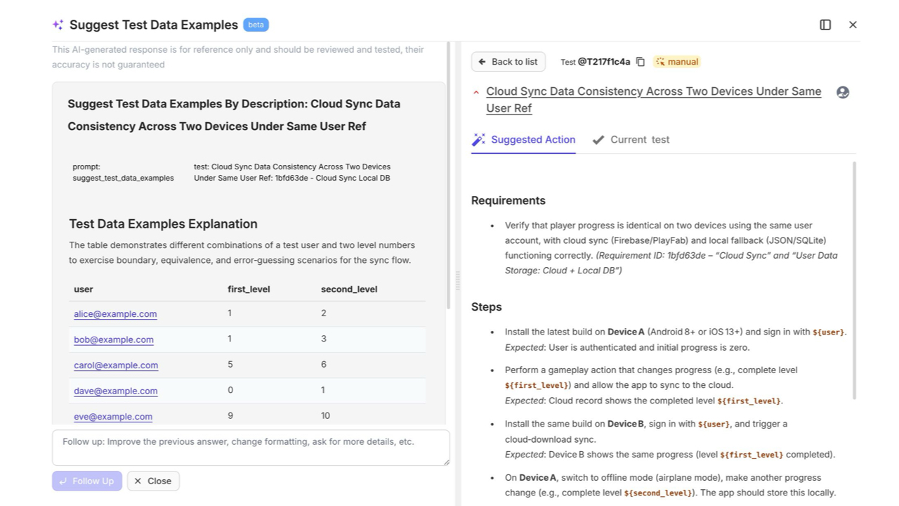This screenshot has height=506, width=899.
Task: Click the right panel vertical scrollbar
Action: click(x=854, y=281)
